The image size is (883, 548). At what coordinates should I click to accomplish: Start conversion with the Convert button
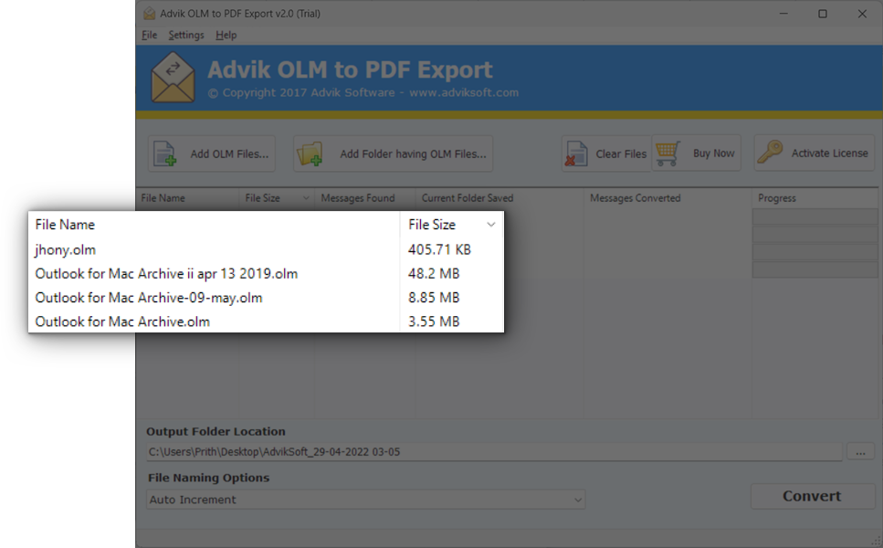click(x=812, y=496)
